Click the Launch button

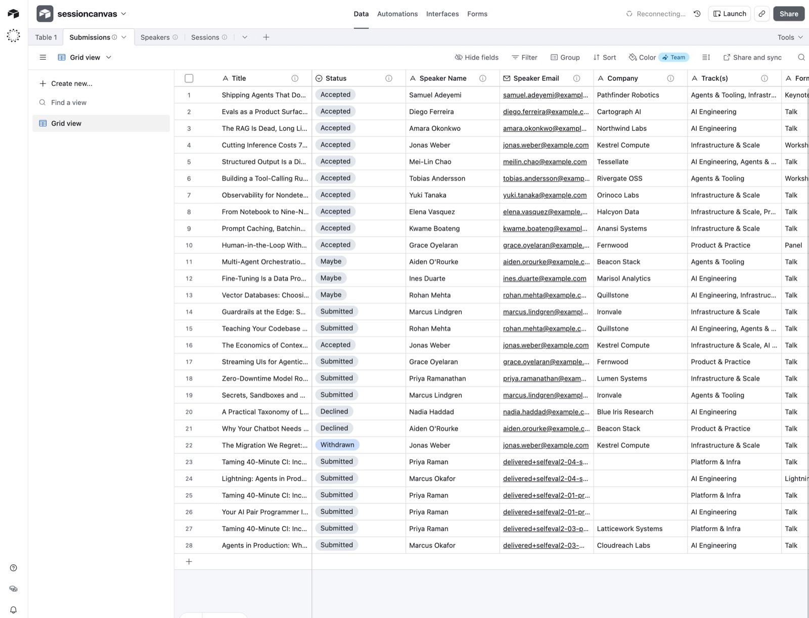[x=730, y=14]
